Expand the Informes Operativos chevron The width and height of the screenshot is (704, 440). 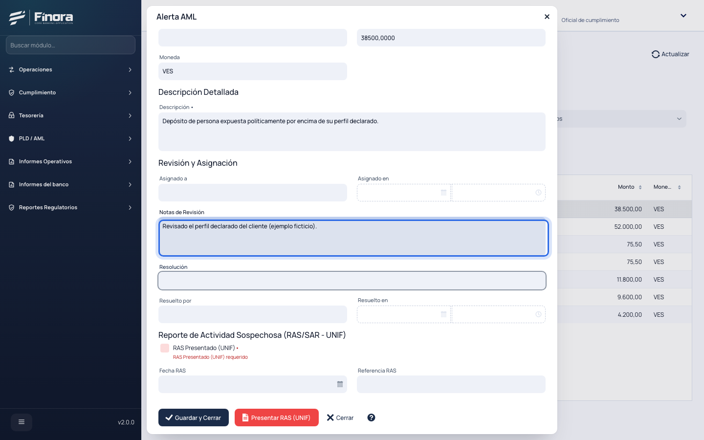click(130, 161)
